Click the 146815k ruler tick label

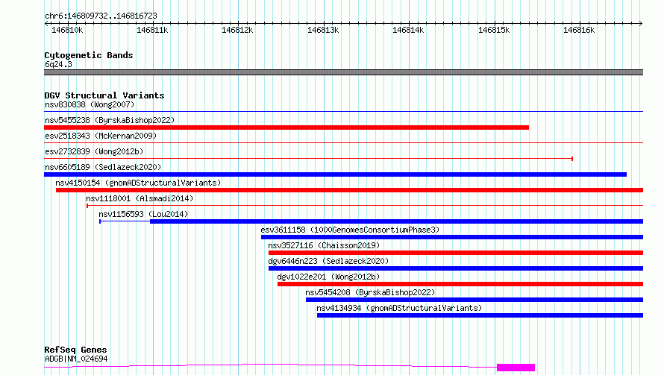coord(494,30)
